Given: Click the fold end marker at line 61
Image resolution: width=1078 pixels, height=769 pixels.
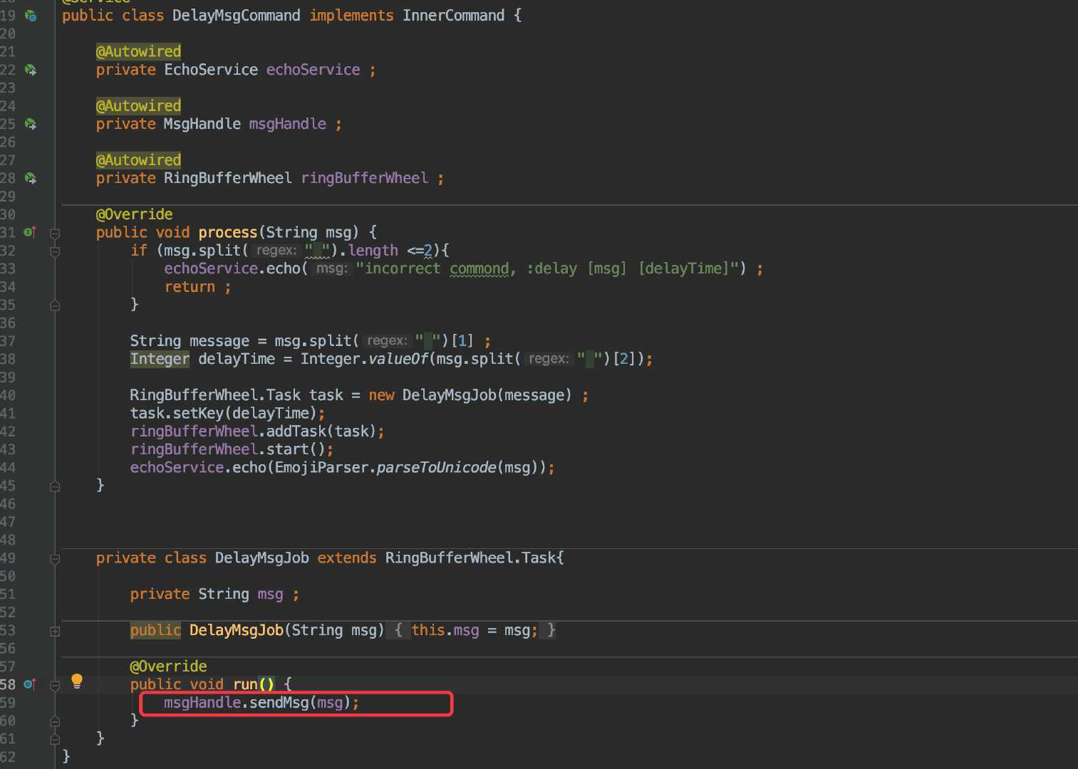Looking at the screenshot, I should point(55,739).
